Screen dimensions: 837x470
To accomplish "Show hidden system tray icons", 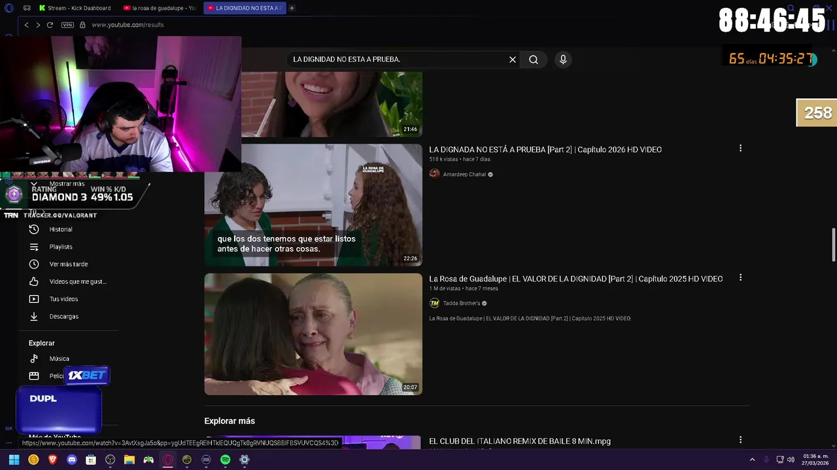I will (752, 460).
